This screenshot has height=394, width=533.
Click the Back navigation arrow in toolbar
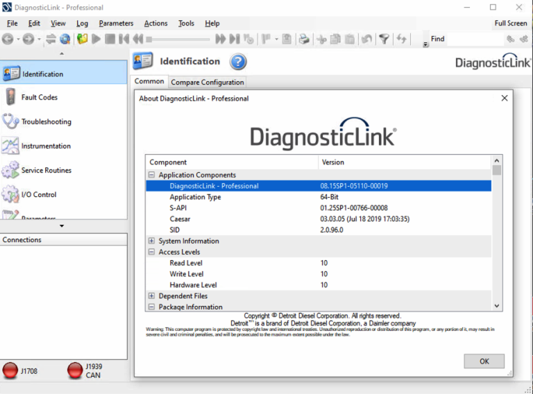click(x=8, y=39)
